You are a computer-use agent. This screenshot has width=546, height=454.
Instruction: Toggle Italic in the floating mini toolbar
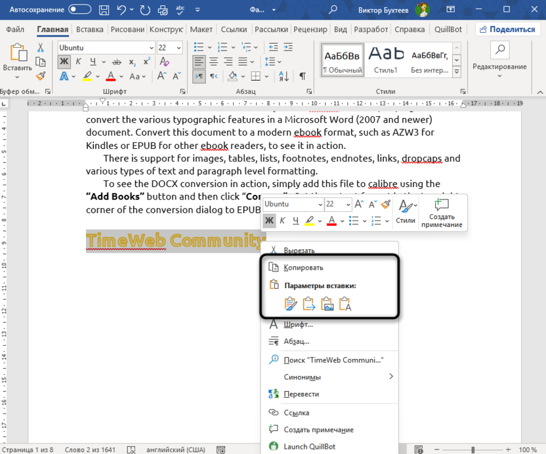[282, 220]
